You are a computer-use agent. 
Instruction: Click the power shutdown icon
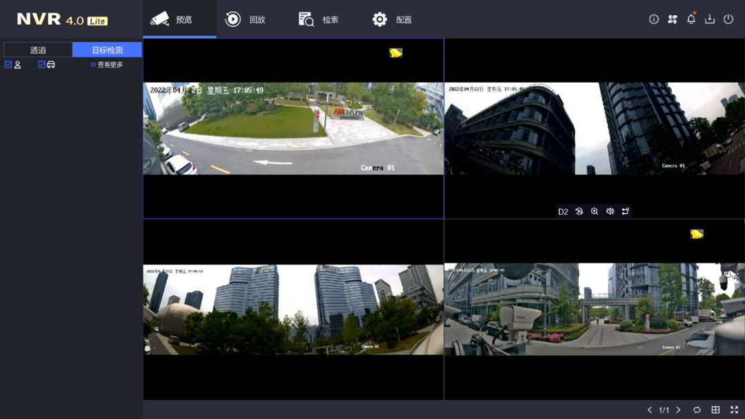[x=728, y=19]
